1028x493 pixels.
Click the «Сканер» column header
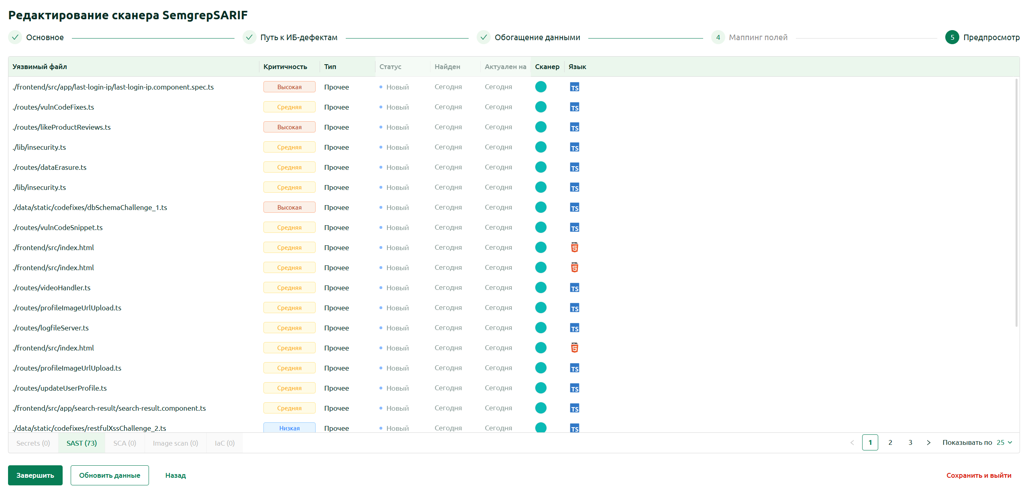pos(547,67)
